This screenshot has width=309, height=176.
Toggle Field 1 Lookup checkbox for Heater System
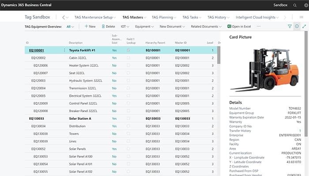(128, 65)
